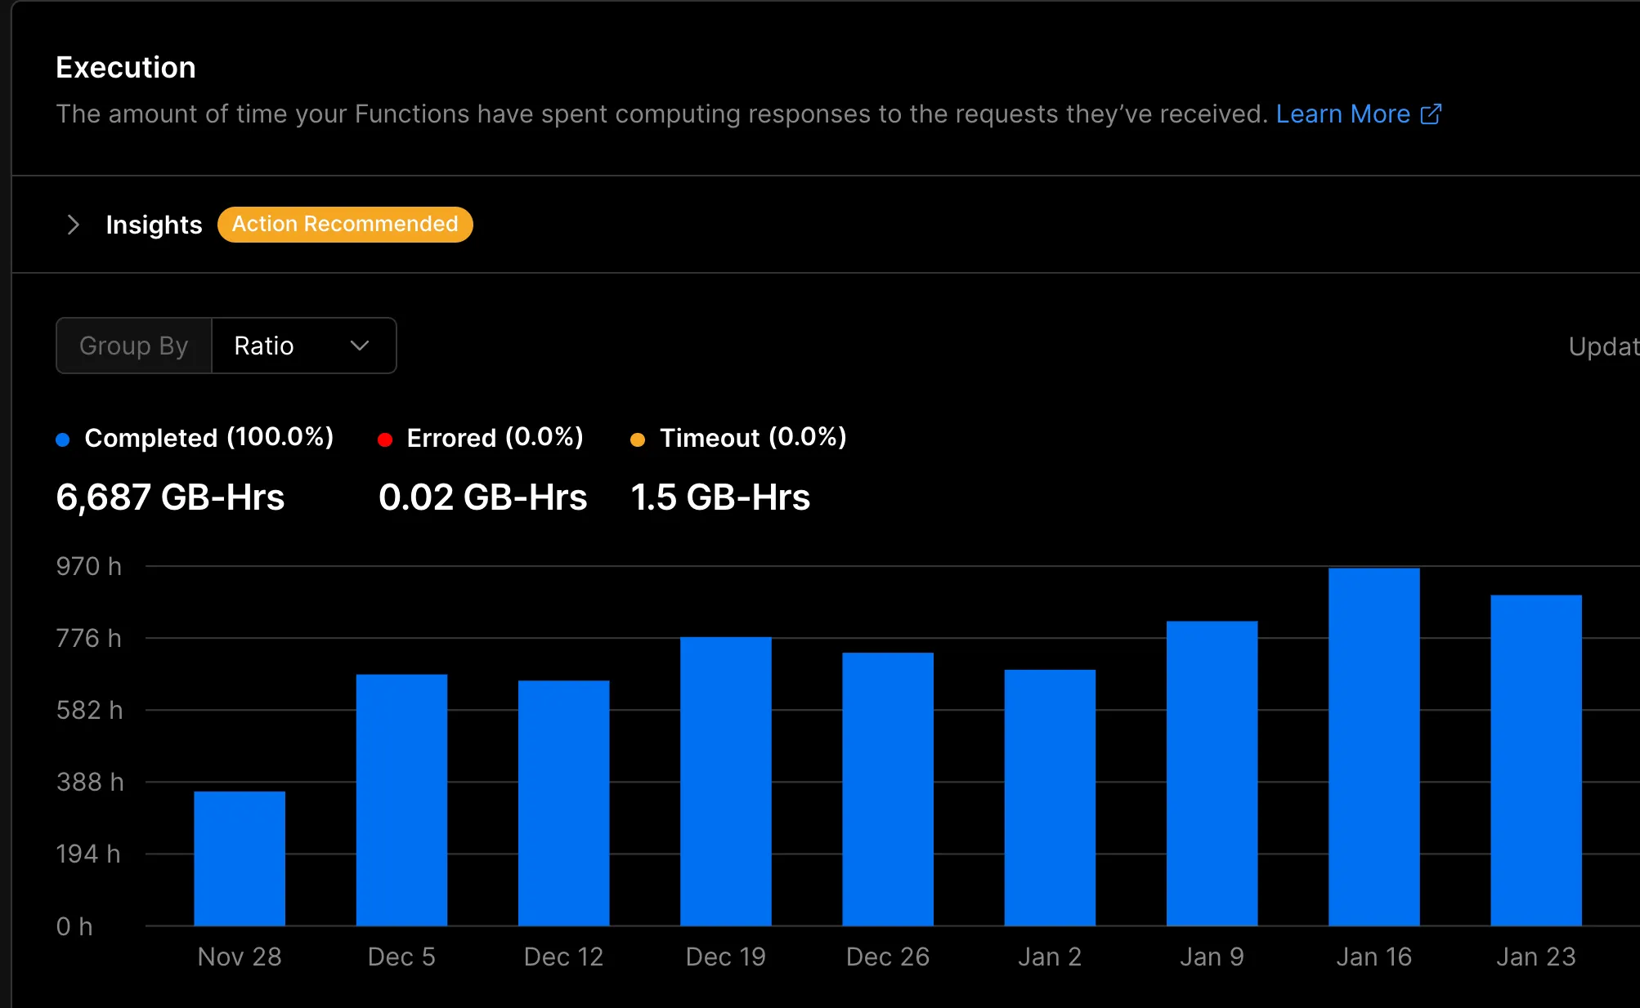Screen dimensions: 1640x1008
Task: Click the Insights section heading
Action: (x=154, y=225)
